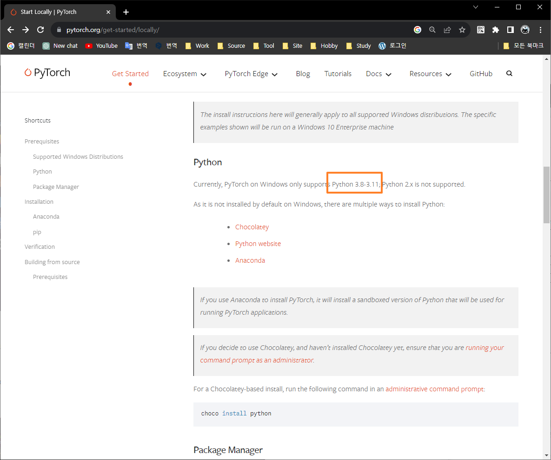Open the Tutorials navigation item
The image size is (551, 460).
click(x=338, y=73)
